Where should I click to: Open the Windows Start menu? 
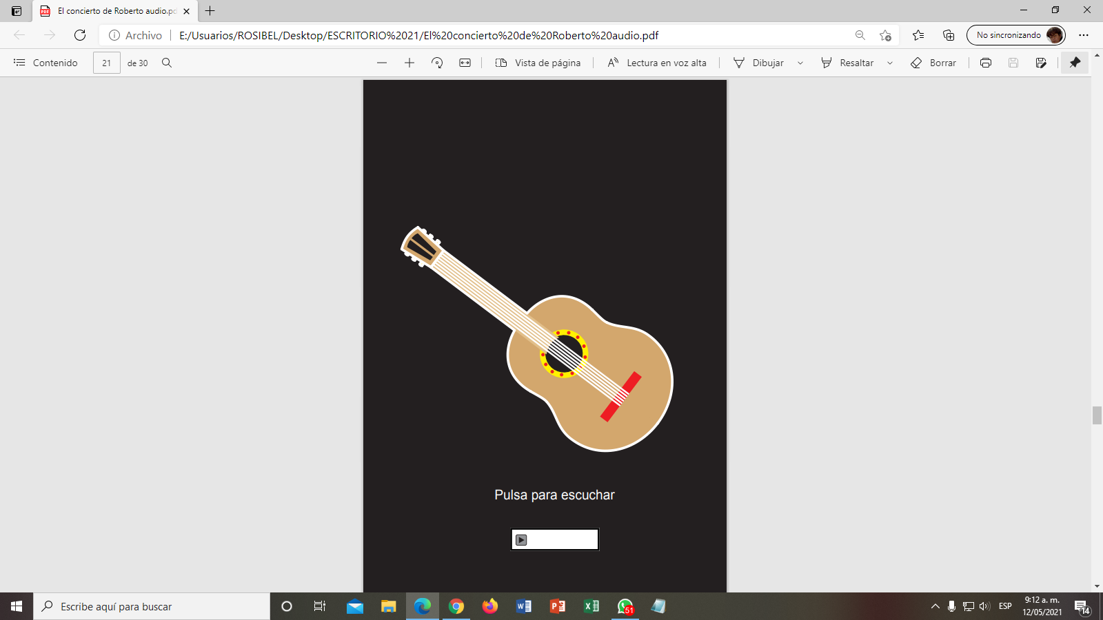point(17,606)
